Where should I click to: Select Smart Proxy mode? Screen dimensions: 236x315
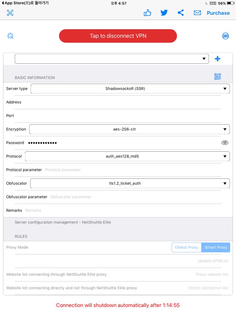coord(216,247)
